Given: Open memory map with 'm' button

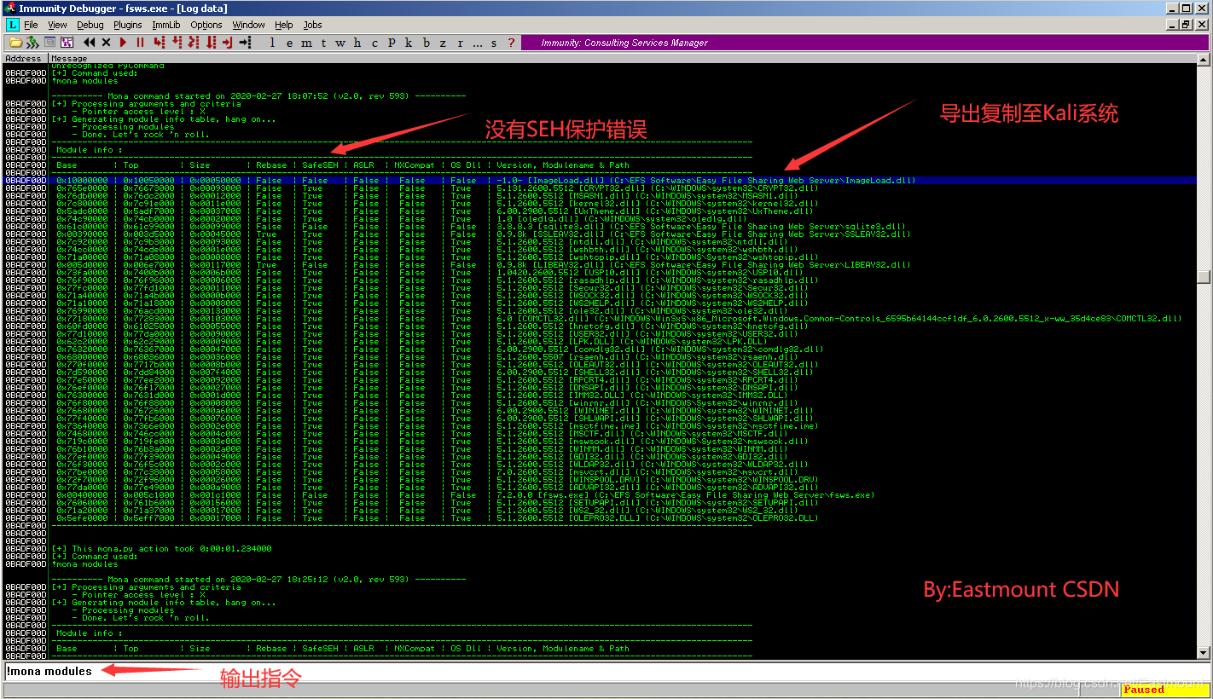Looking at the screenshot, I should coord(306,43).
